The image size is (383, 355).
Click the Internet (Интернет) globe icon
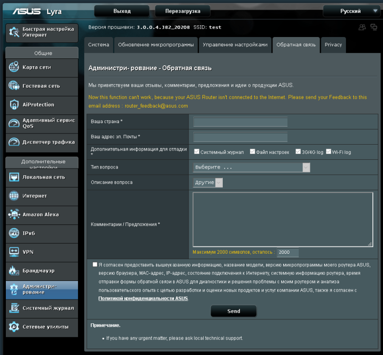point(14,196)
